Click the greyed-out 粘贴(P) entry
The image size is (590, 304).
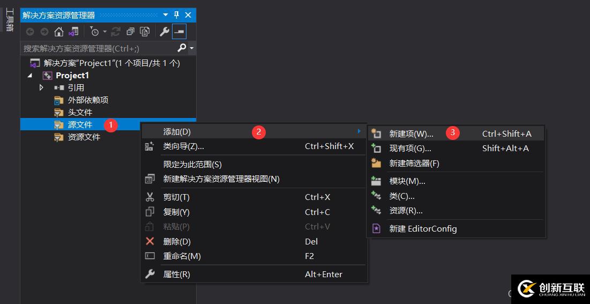pos(253,227)
